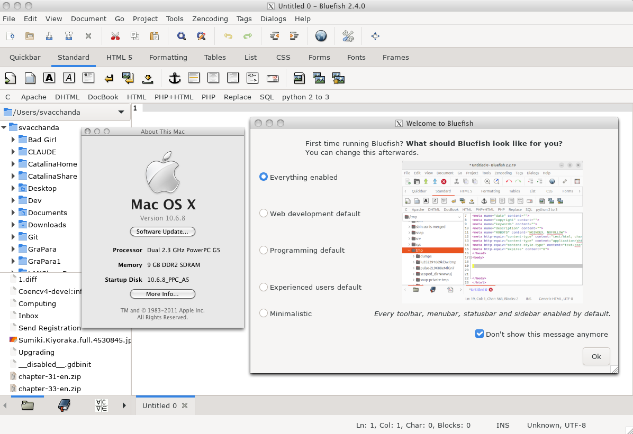Image resolution: width=633 pixels, height=434 pixels.
Task: Click the Preview in browser globe icon
Action: tap(321, 36)
